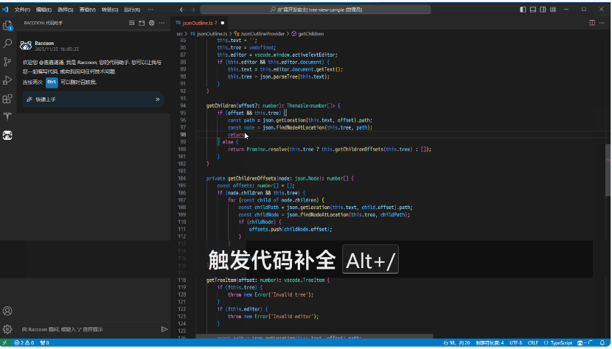Toggle primary sidebar layout button
This screenshot has height=349, width=612.
coord(524,9)
